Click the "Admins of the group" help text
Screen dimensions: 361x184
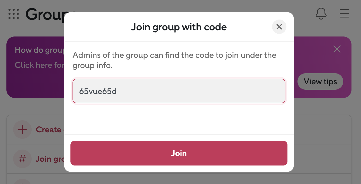[x=174, y=60]
